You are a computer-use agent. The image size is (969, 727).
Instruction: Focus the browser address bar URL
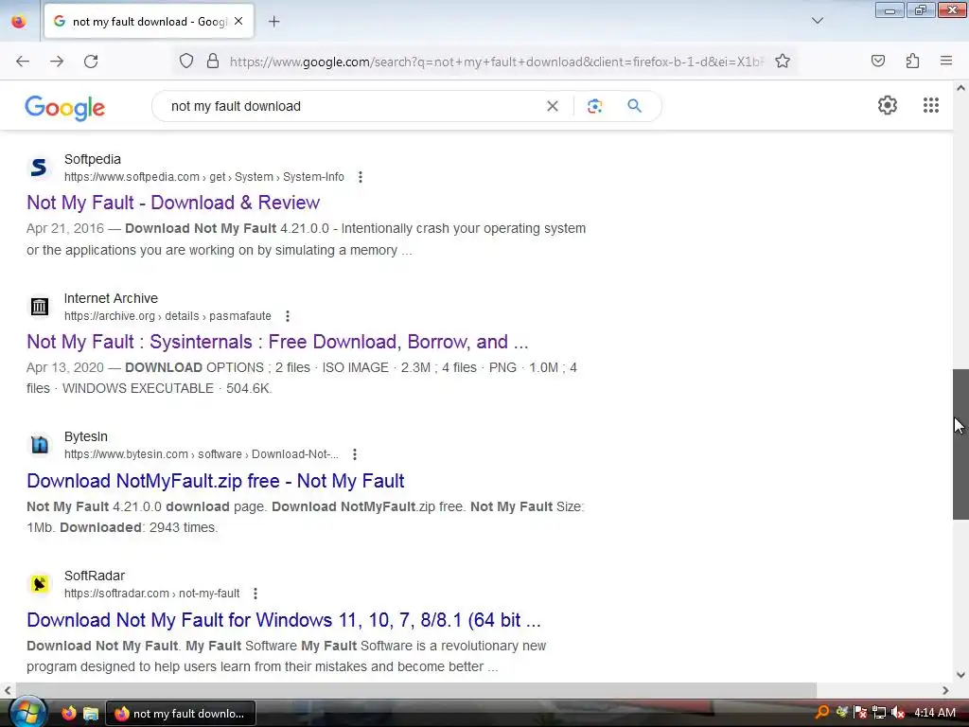coord(496,62)
